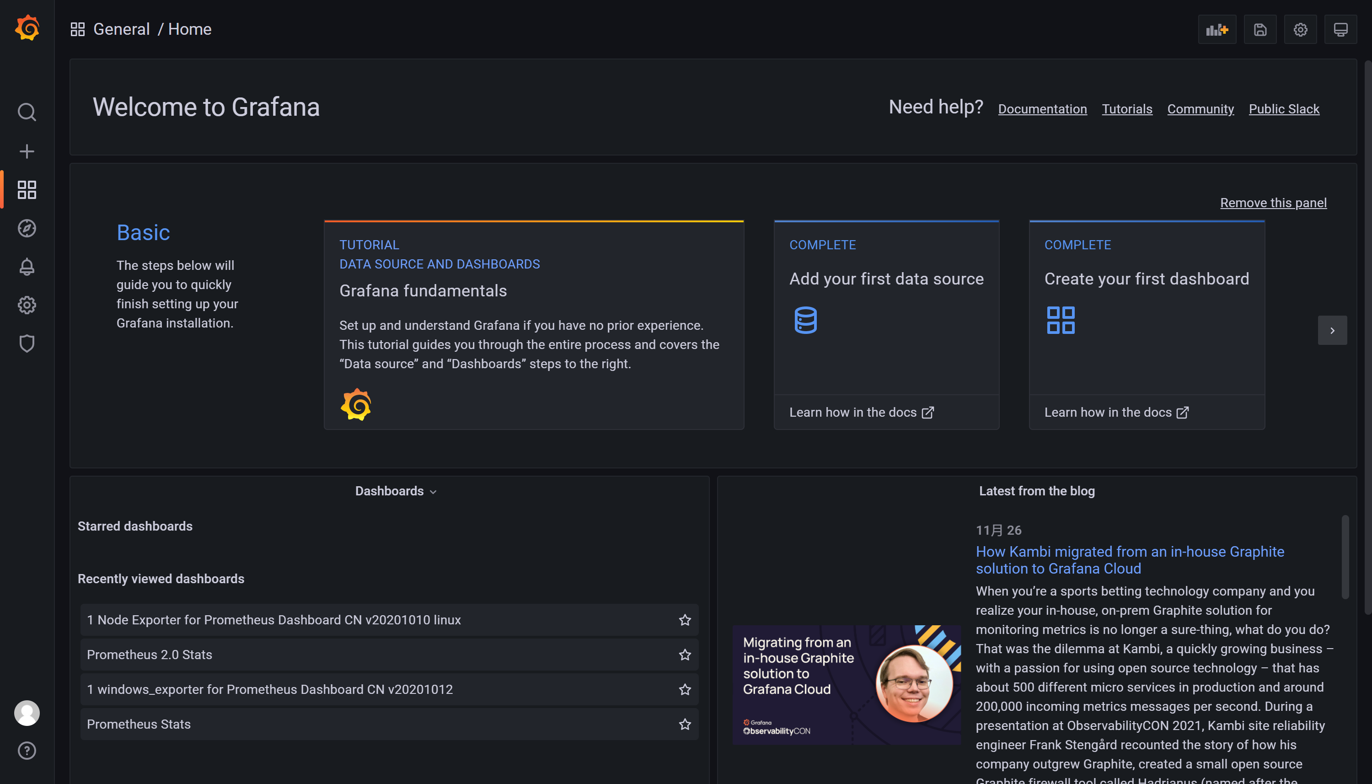Open the Configuration gear in the sidebar
This screenshot has width=1372, height=784.
[x=27, y=305]
